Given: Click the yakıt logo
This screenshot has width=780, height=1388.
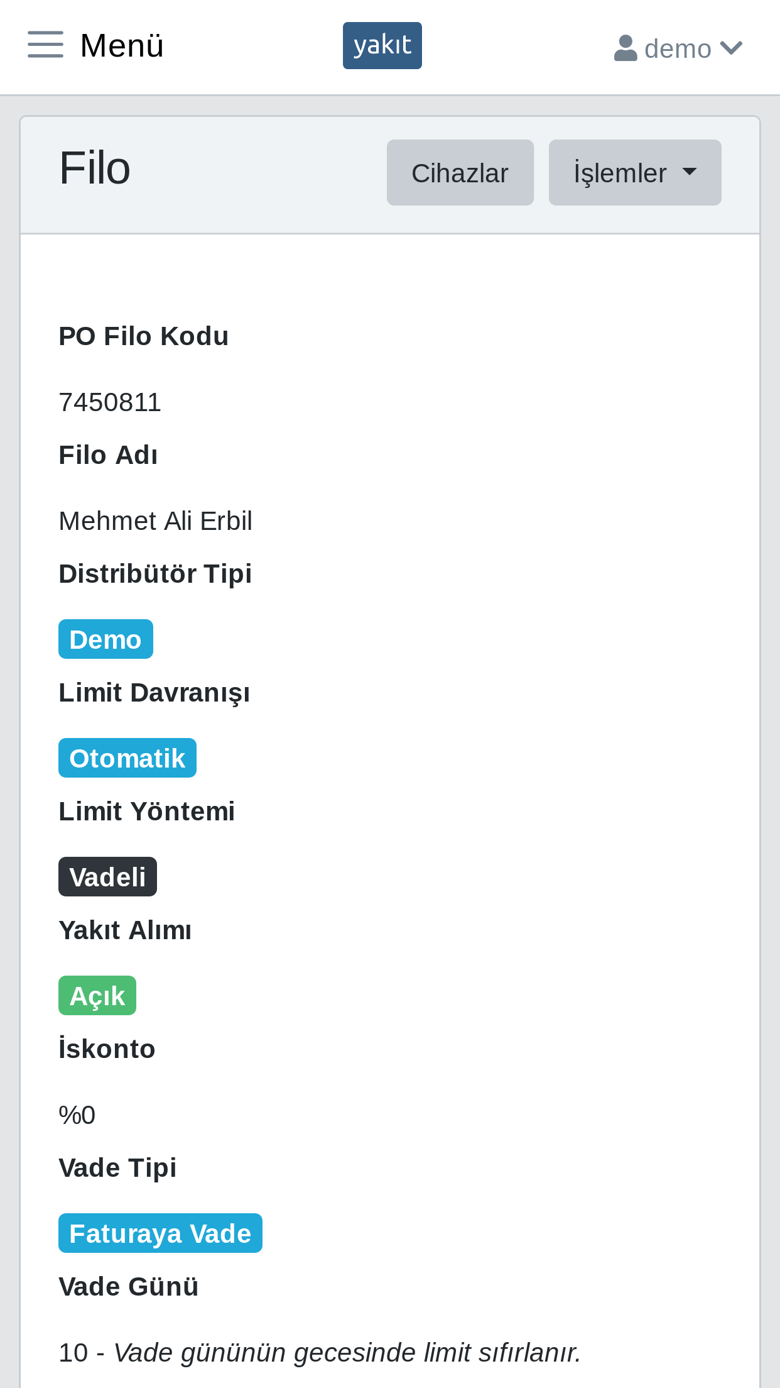Looking at the screenshot, I should pos(382,45).
